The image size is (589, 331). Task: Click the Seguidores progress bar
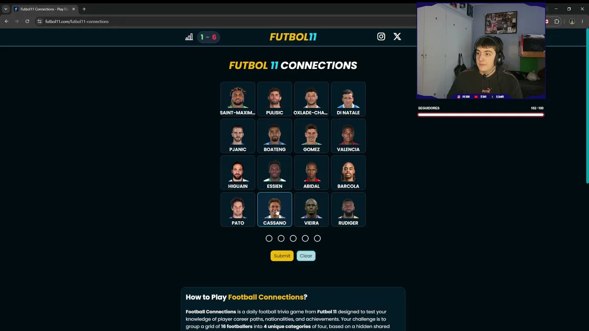point(481,114)
